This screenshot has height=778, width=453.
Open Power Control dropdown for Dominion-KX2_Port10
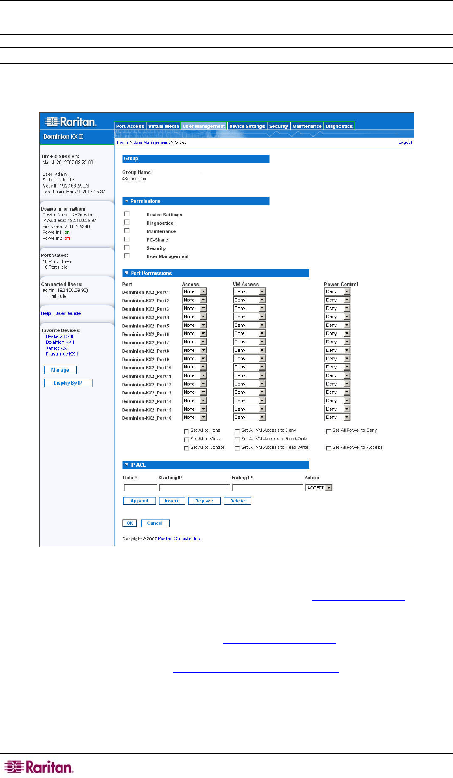point(337,367)
